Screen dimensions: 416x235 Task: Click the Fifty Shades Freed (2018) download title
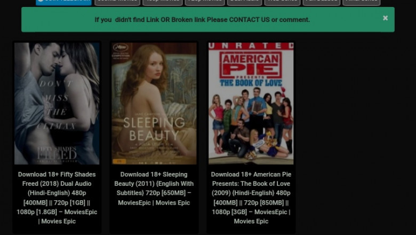(57, 198)
